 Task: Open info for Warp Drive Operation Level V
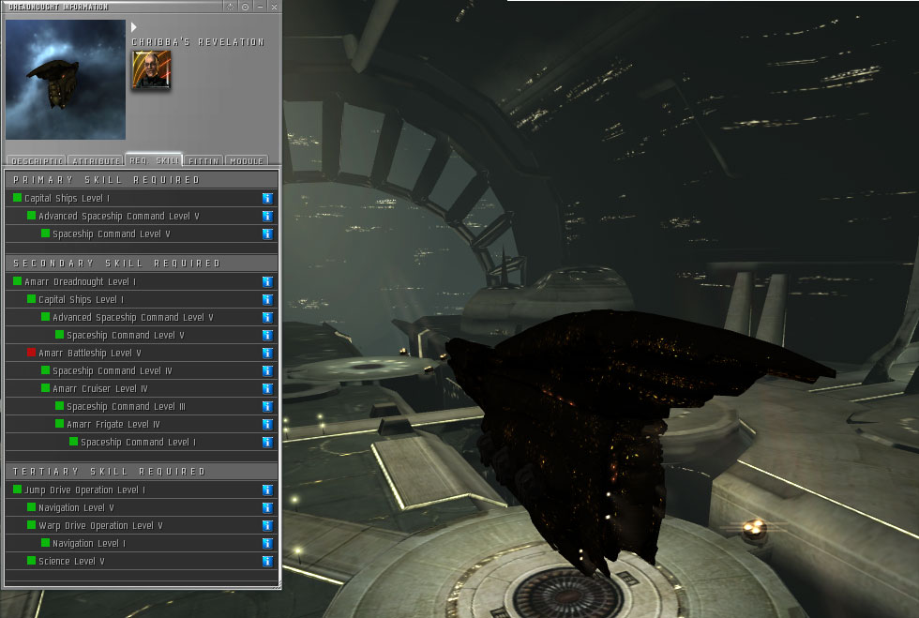tap(267, 525)
